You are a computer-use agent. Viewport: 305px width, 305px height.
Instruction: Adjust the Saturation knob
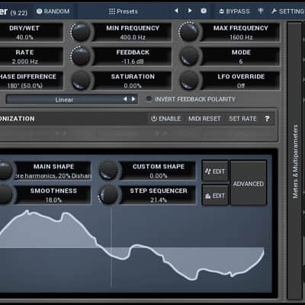click(x=81, y=80)
